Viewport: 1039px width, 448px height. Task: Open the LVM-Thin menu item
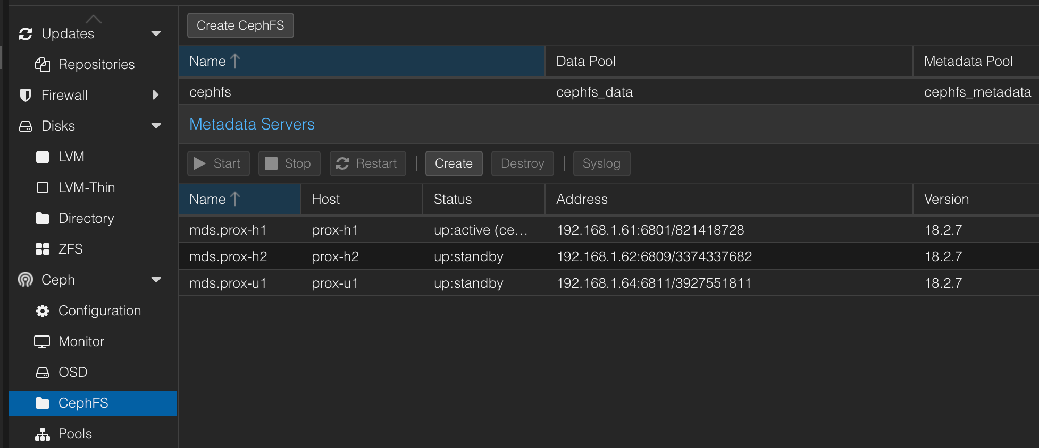tap(93, 187)
